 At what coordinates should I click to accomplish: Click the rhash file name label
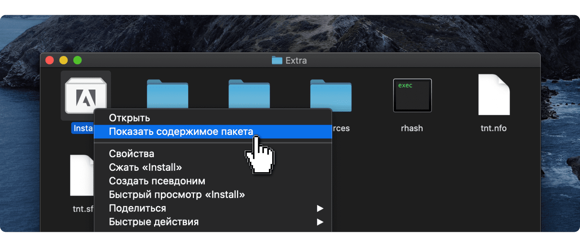[412, 128]
